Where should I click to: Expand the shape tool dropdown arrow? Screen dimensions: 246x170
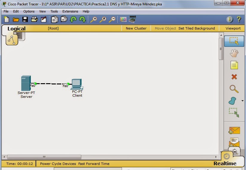click(242, 101)
